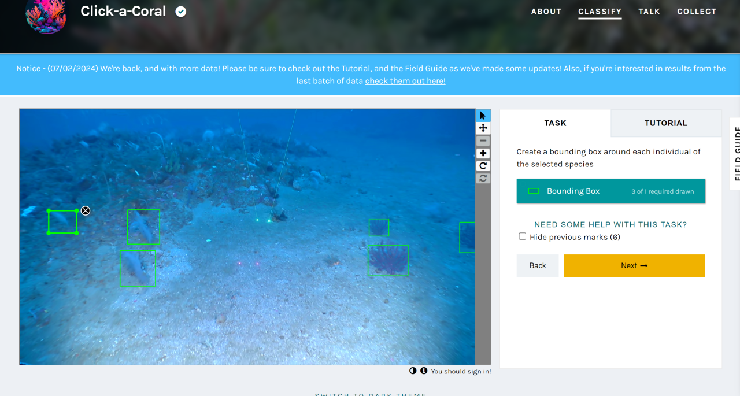Open subject metadata info icon

(424, 371)
